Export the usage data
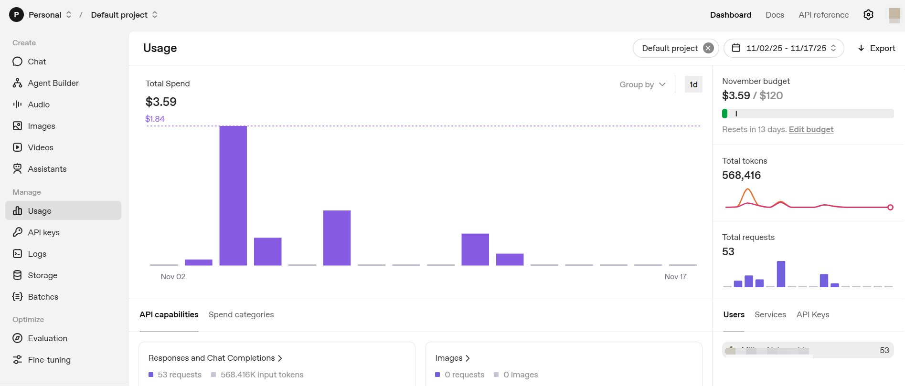The height and width of the screenshot is (386, 905). coord(876,48)
